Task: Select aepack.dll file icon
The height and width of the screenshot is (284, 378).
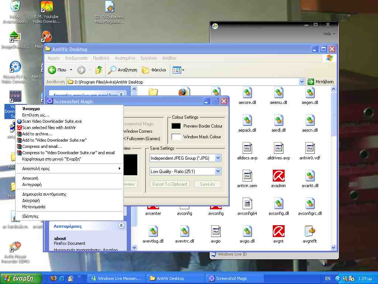Action: pos(247,120)
